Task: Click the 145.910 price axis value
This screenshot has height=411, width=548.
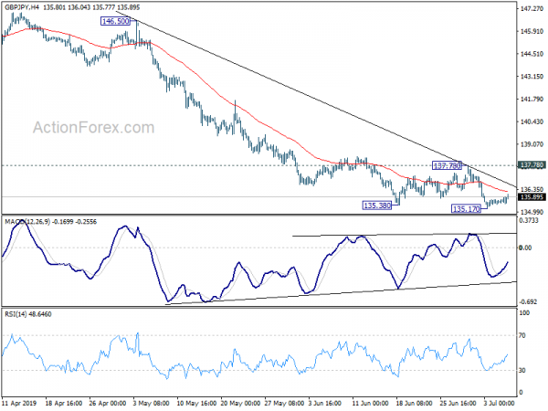Action: pyautogui.click(x=532, y=31)
